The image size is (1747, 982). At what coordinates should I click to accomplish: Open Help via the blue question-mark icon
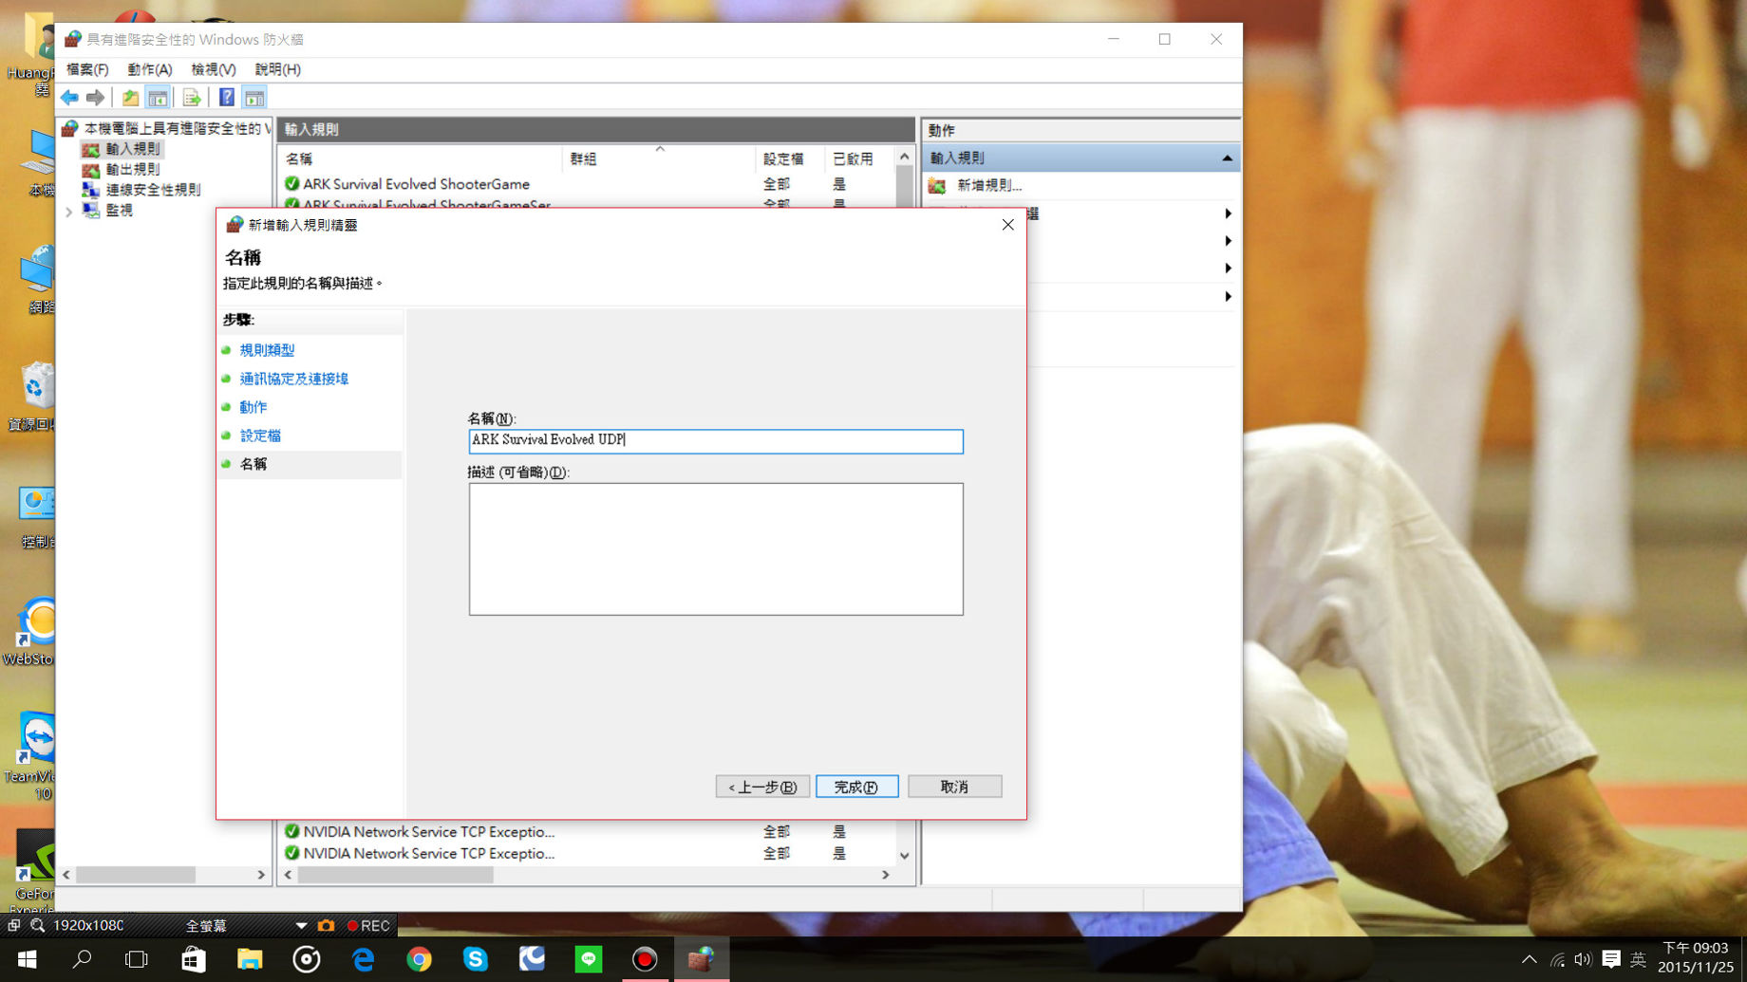(226, 98)
